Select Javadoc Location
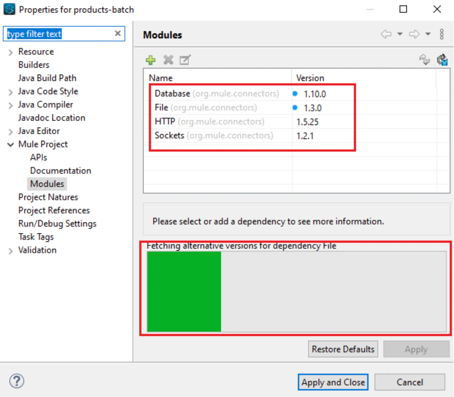The height and width of the screenshot is (397, 454). (52, 118)
